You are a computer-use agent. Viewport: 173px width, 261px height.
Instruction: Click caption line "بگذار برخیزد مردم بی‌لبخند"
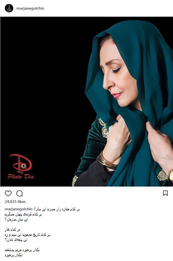click(22, 250)
